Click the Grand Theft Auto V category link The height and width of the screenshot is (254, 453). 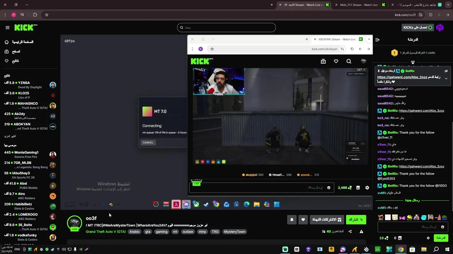pos(105,232)
